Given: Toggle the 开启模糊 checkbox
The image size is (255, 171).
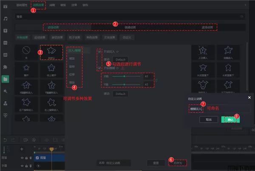Looking at the screenshot, I should [x=99, y=68].
